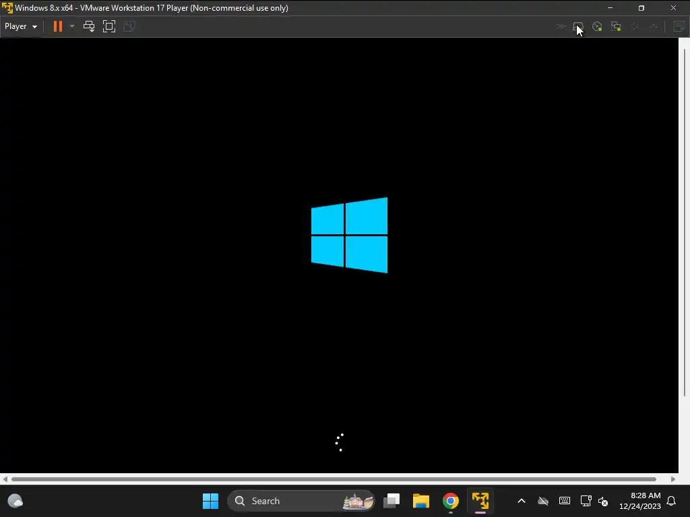Click the OneDrive tray icon
690x517 pixels.
pyautogui.click(x=543, y=501)
